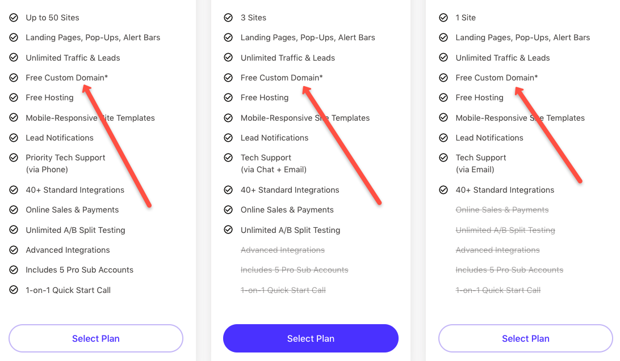Click Free Custom Domain* text in right plan

tap(497, 78)
